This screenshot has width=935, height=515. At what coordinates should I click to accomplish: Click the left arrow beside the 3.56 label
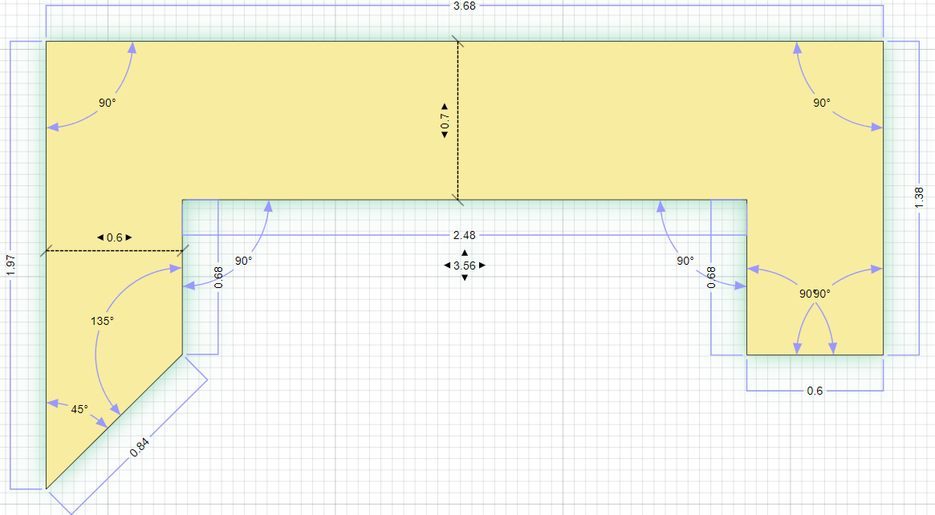(448, 266)
